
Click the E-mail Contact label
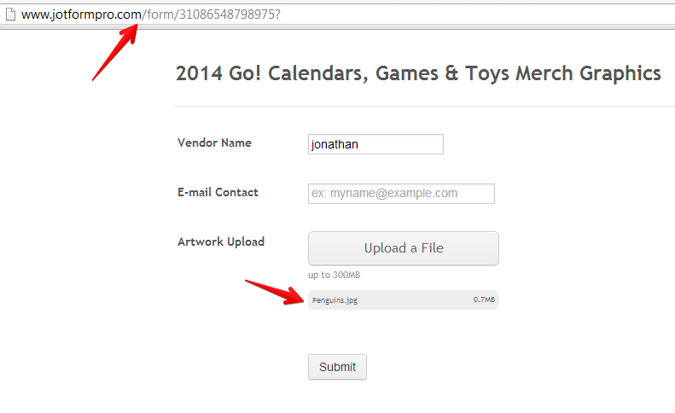click(218, 193)
